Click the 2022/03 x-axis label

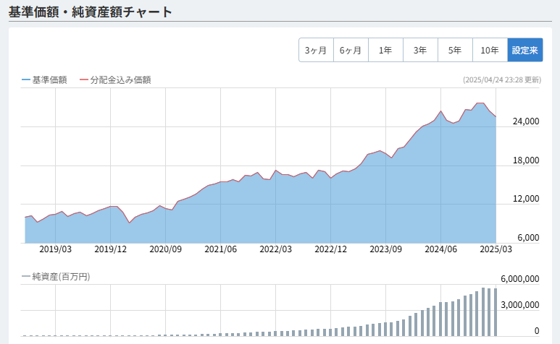click(x=275, y=249)
